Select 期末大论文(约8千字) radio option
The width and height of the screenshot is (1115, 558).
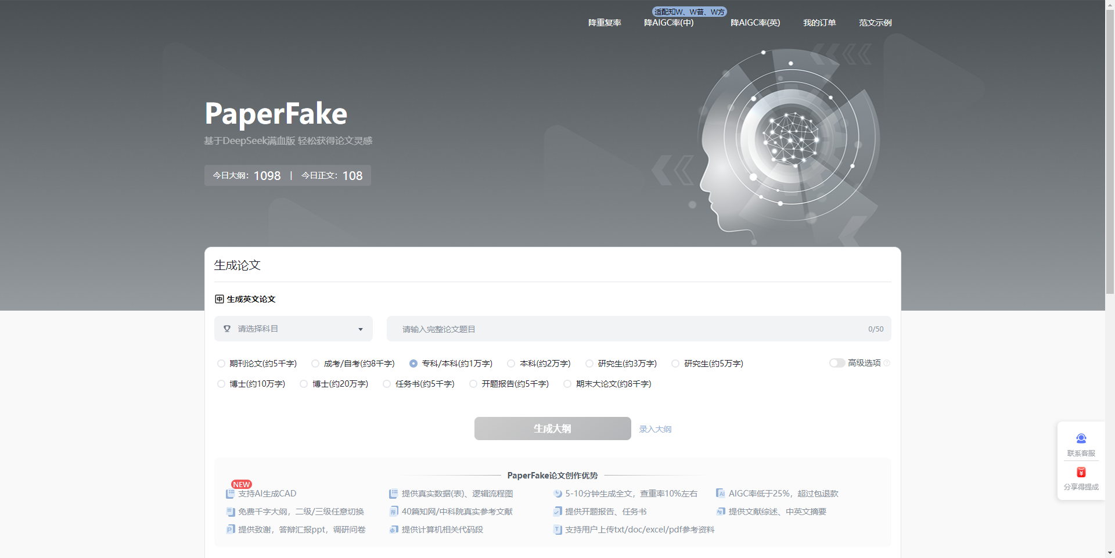coord(567,384)
